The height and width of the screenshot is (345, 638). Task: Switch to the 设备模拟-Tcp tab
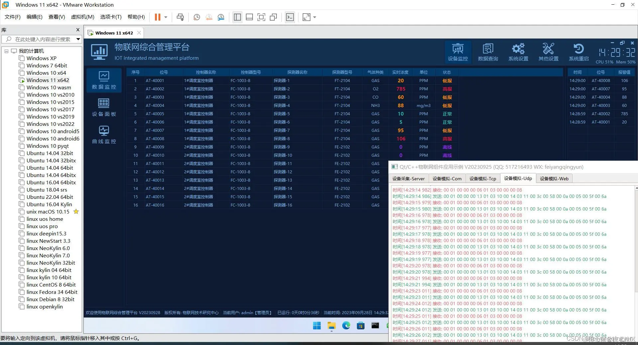483,179
